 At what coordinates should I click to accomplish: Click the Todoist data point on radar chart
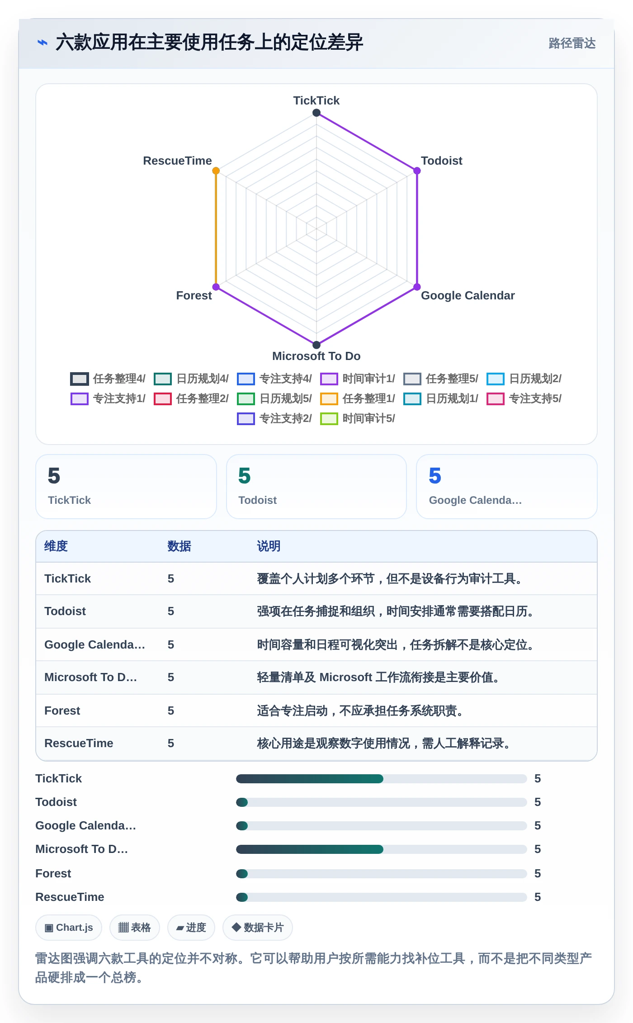[x=417, y=171]
